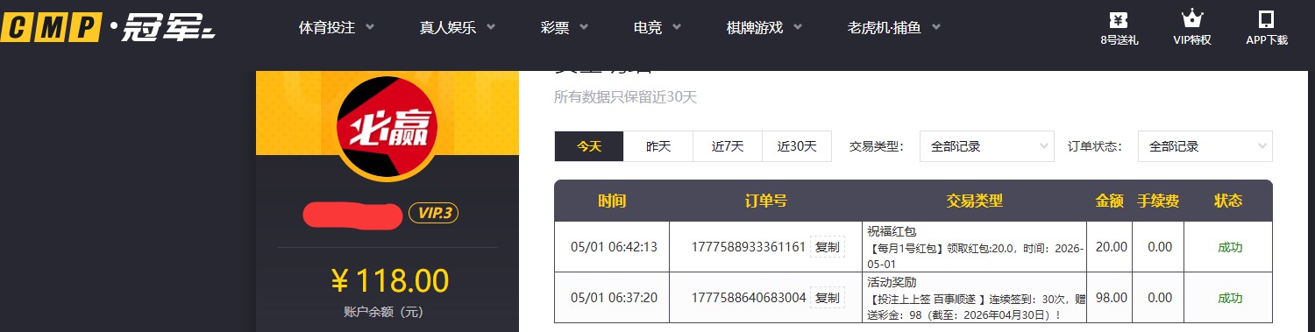Image resolution: width=1315 pixels, height=332 pixels.
Task: Click 0.00 fee in the 祝福红包 row
Action: 1160,247
